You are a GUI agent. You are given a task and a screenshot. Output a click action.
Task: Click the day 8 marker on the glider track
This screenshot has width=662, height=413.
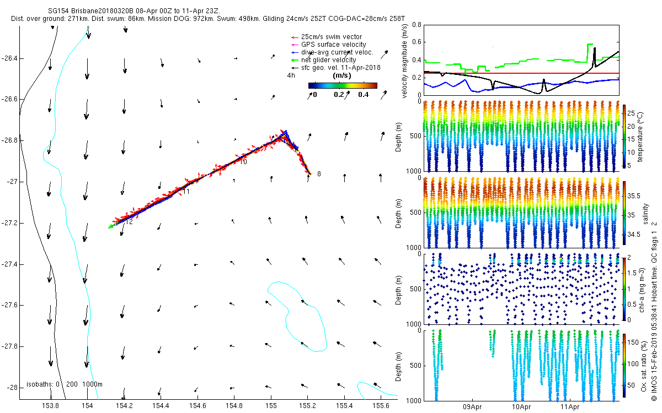(x=318, y=174)
